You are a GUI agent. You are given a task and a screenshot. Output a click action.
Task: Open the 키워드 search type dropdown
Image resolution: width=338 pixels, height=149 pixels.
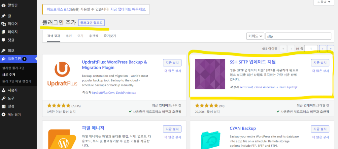point(255,36)
